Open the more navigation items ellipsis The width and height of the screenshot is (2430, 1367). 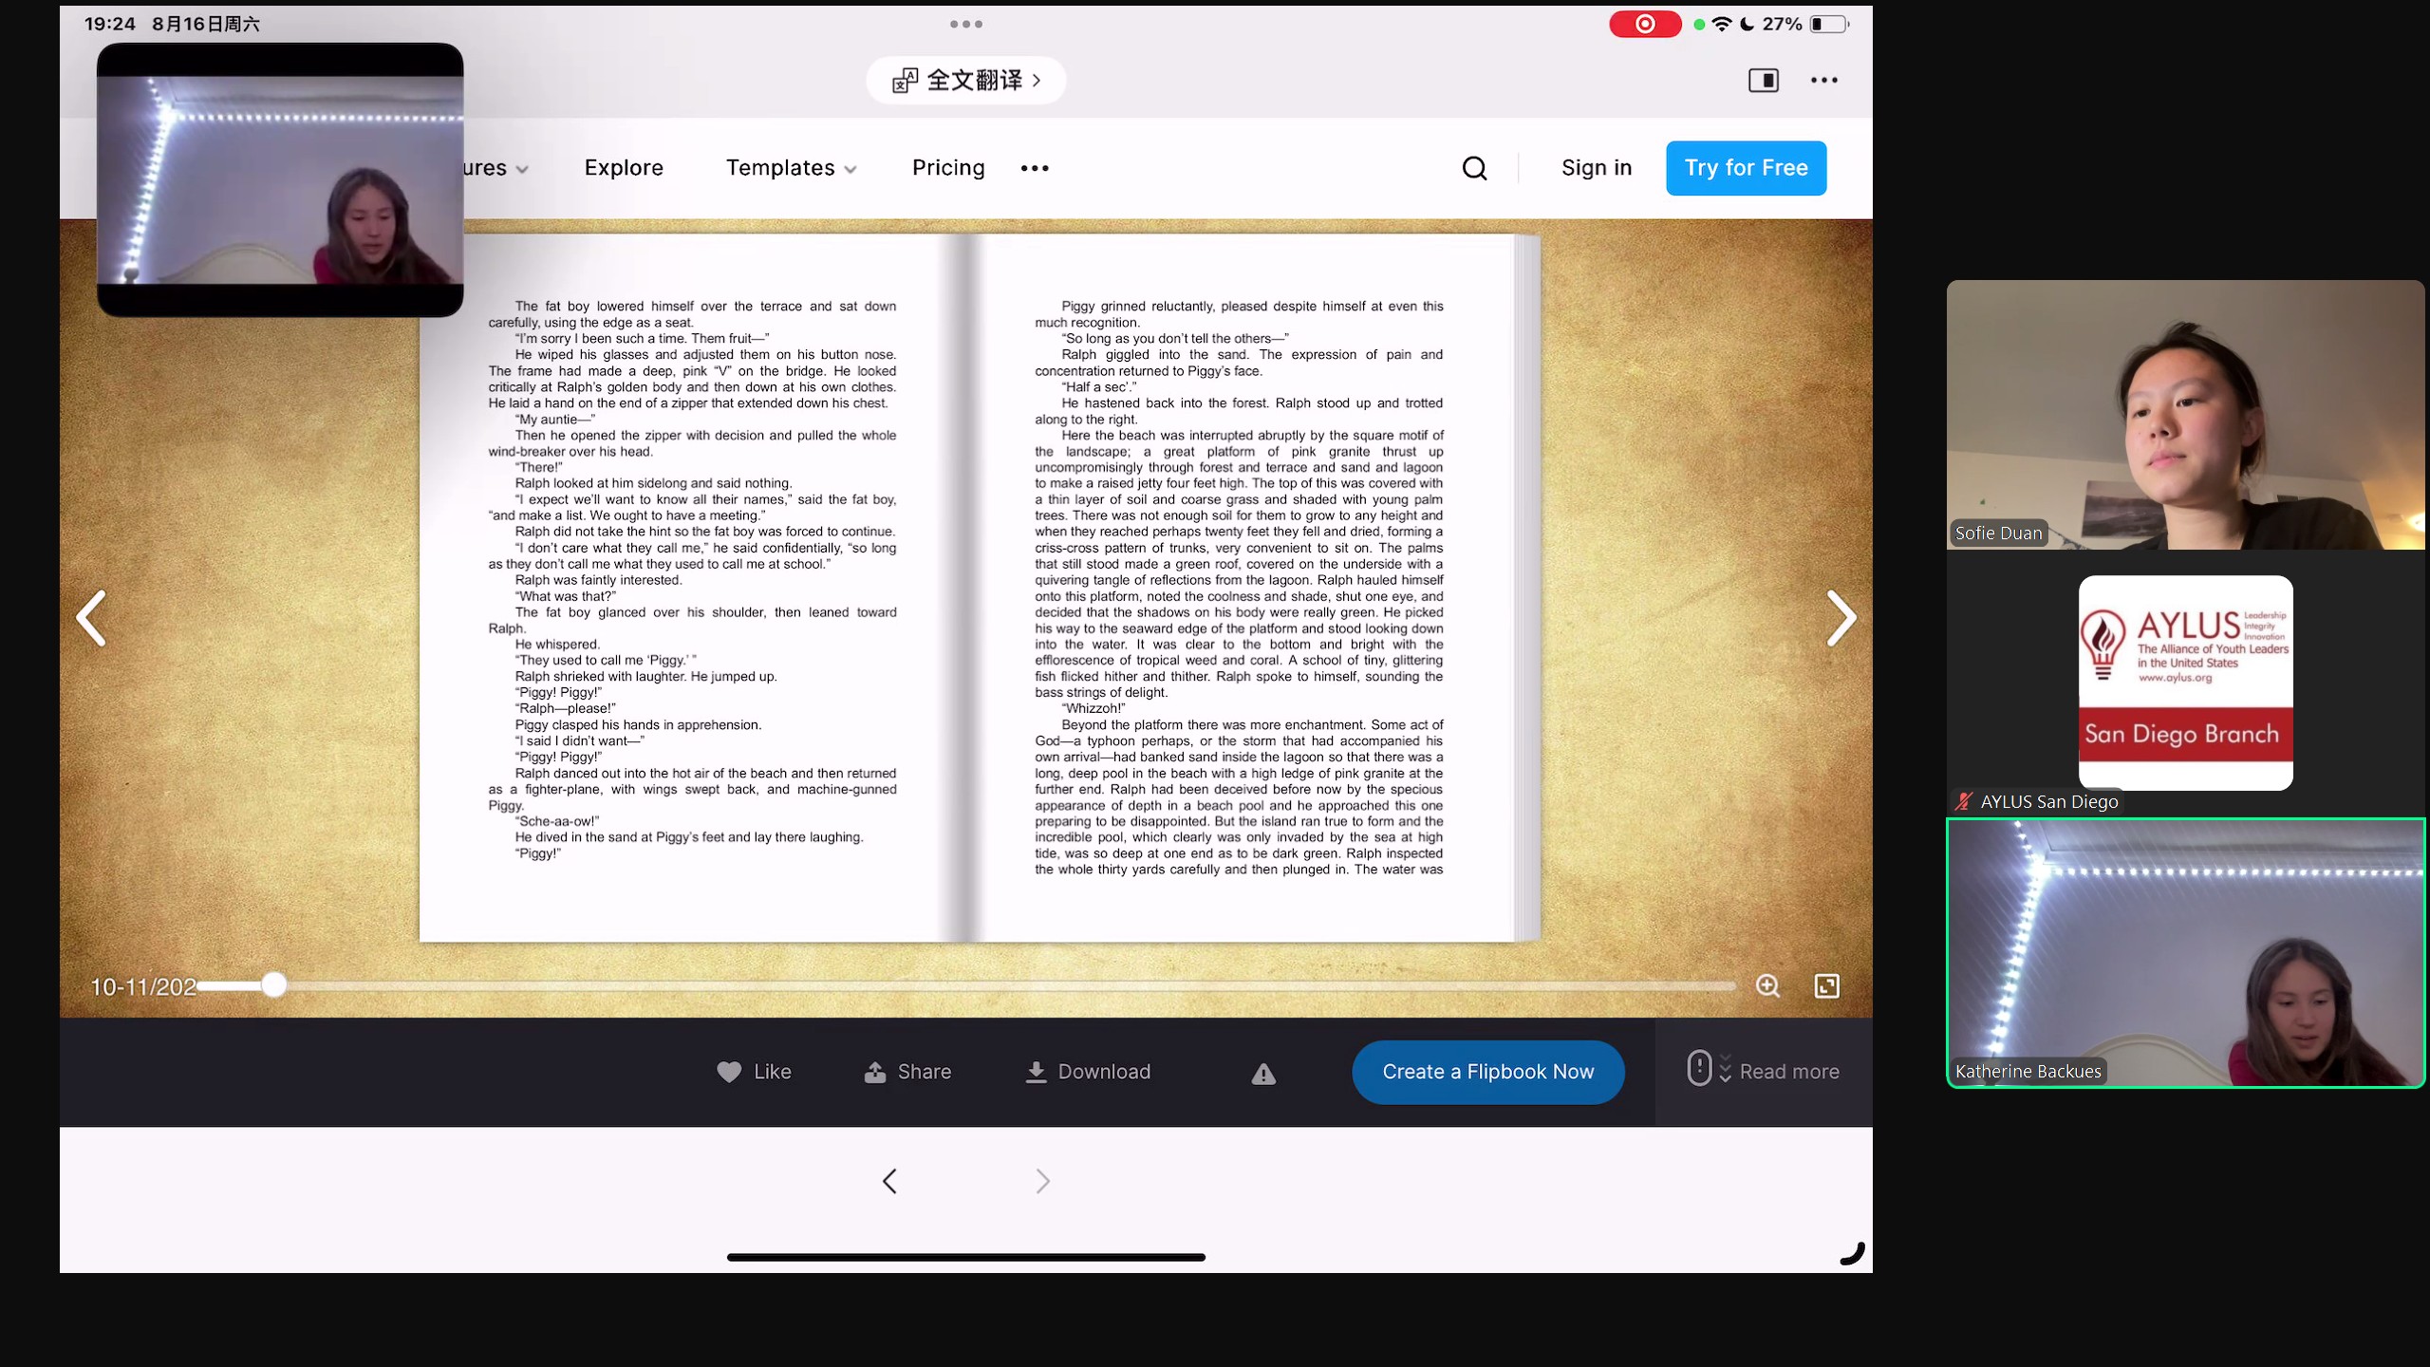pos(1035,168)
